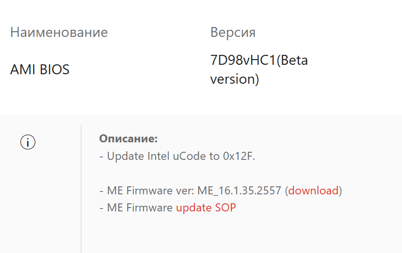The height and width of the screenshot is (253, 402).
Task: Click the trailing "version)" text
Action: click(x=235, y=79)
